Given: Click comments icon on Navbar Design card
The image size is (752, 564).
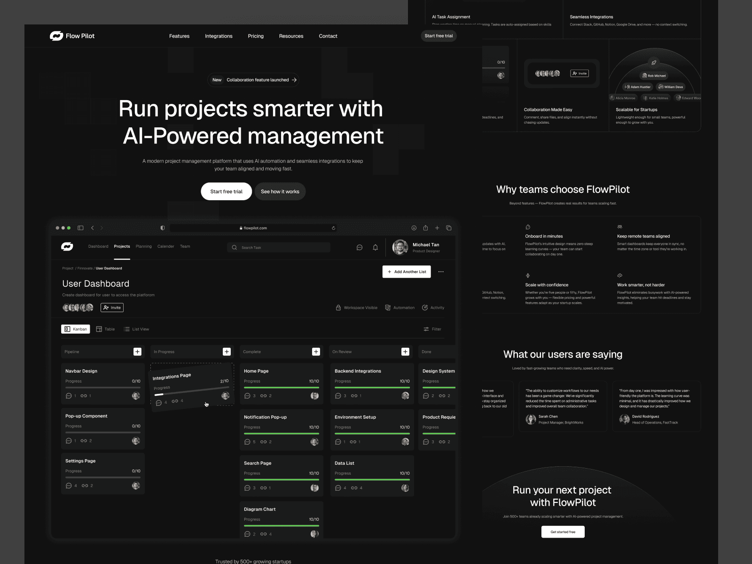Looking at the screenshot, I should tap(69, 396).
